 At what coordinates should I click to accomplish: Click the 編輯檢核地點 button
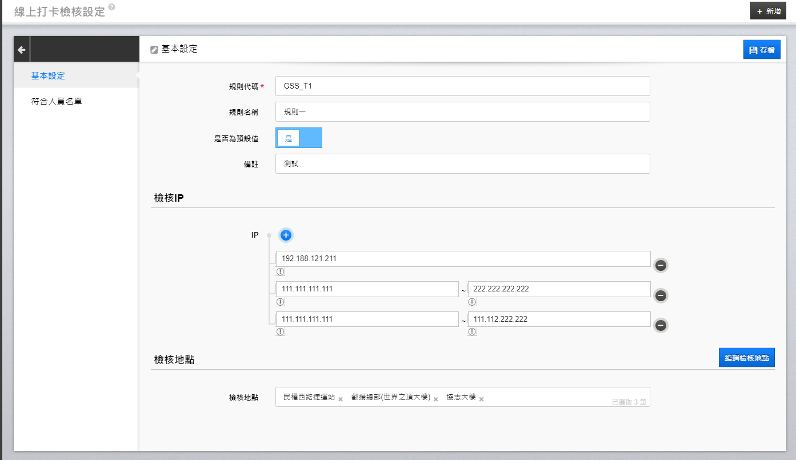pos(746,358)
